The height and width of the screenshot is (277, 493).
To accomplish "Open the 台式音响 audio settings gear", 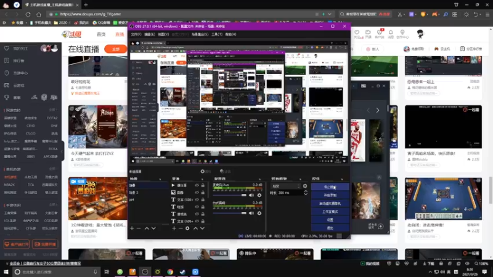I will (259, 213).
